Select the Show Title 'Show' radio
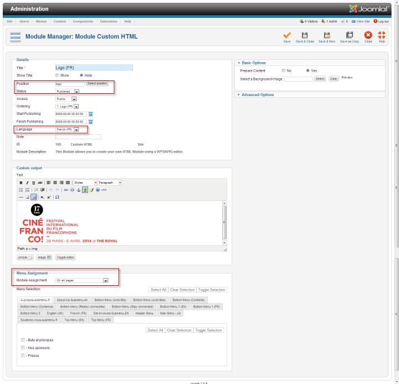This screenshot has height=384, width=399. [57, 75]
